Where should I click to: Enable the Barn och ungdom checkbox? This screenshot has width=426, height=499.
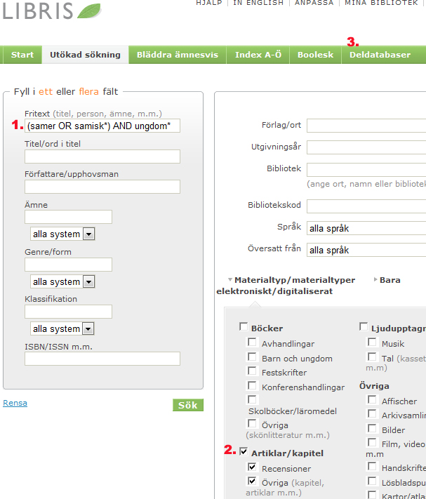click(252, 357)
